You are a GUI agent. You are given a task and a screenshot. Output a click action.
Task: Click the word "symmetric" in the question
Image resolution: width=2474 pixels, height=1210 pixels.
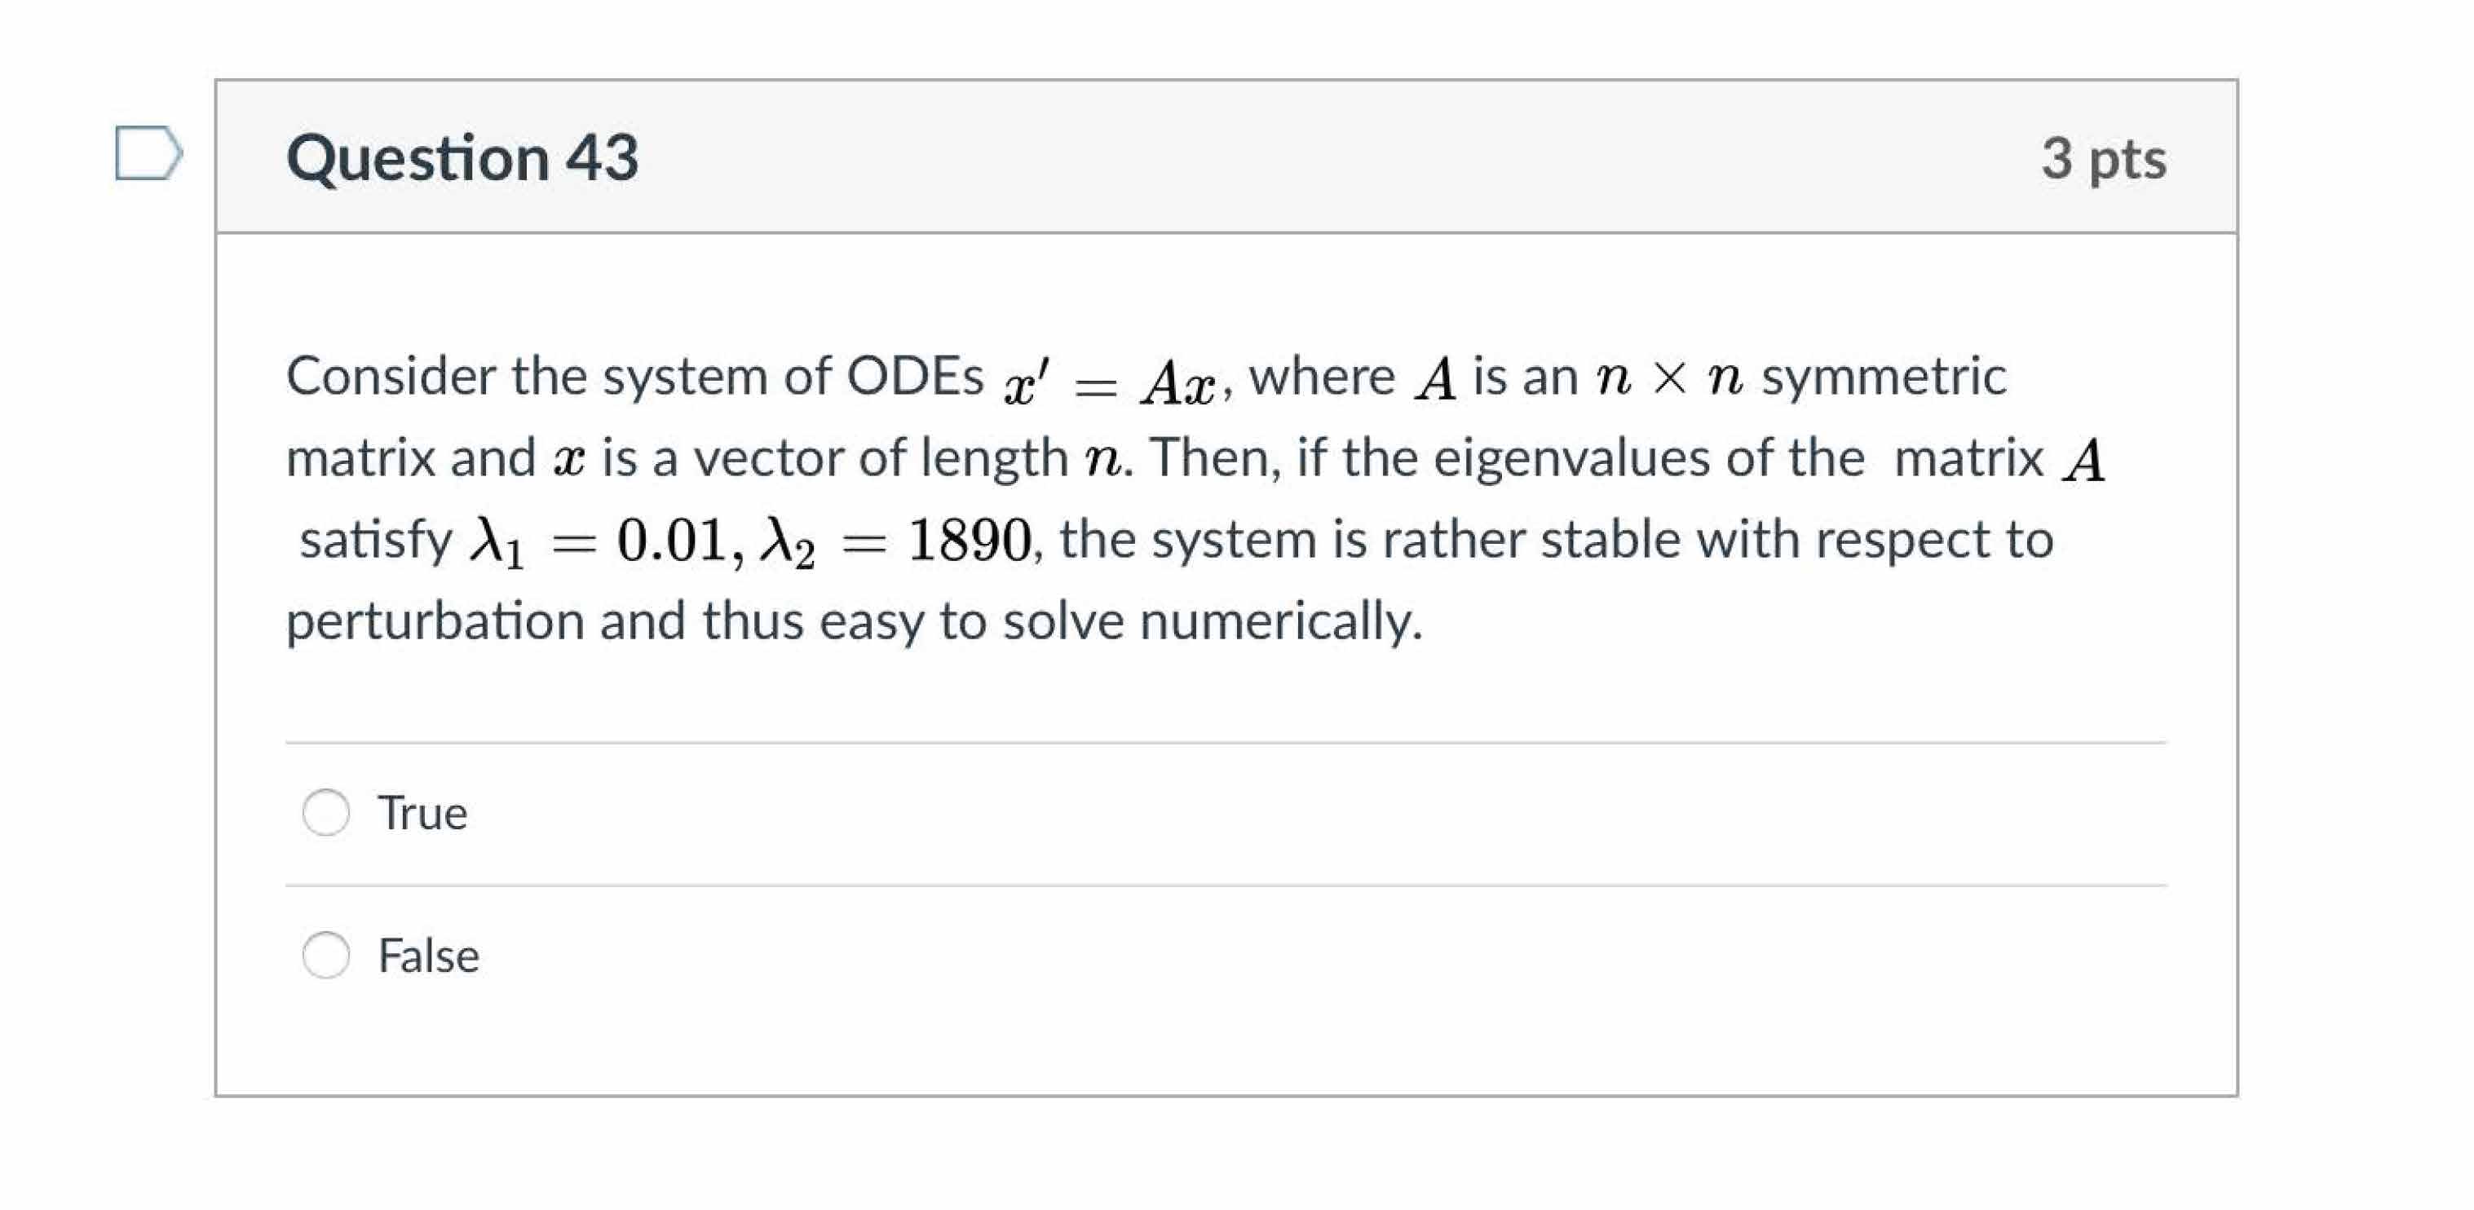tap(1884, 376)
